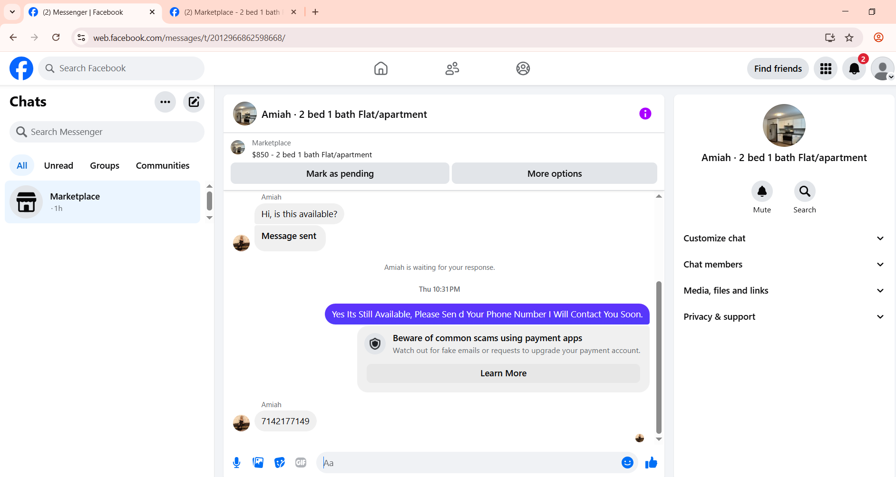The width and height of the screenshot is (896, 477).
Task: Open conversation information purple icon
Action: pos(645,114)
